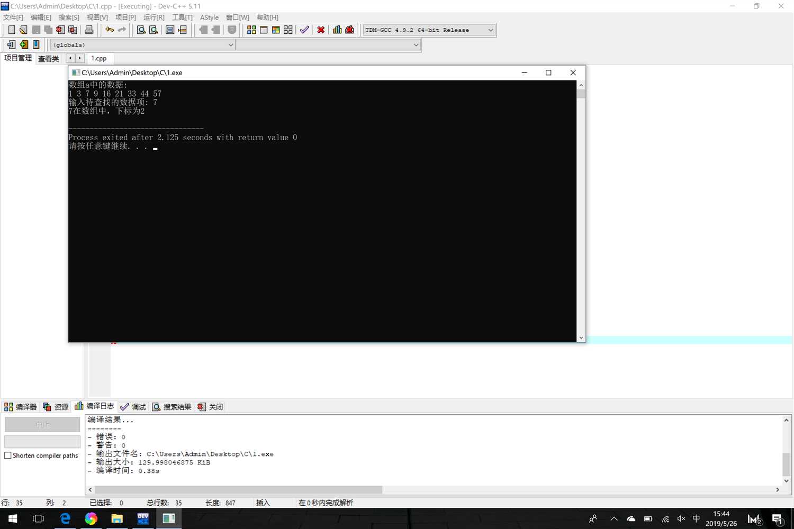
Task: Click the Goto function toolbar icon
Action: (170, 30)
